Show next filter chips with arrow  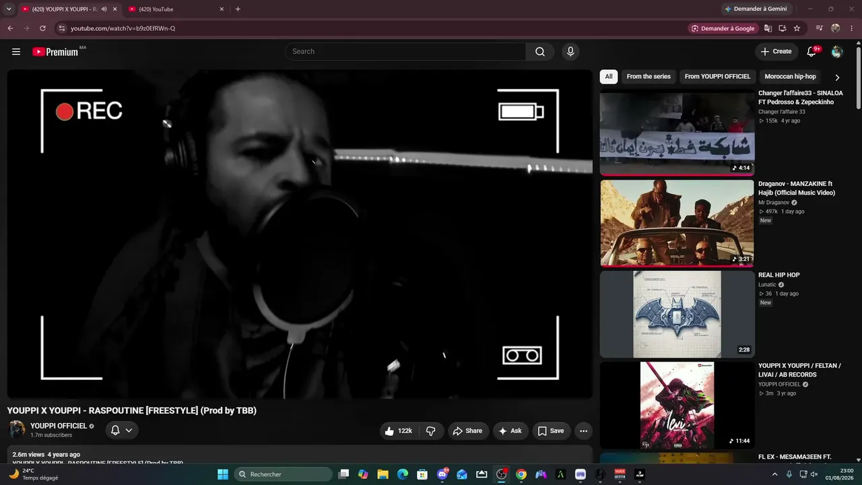coord(837,77)
